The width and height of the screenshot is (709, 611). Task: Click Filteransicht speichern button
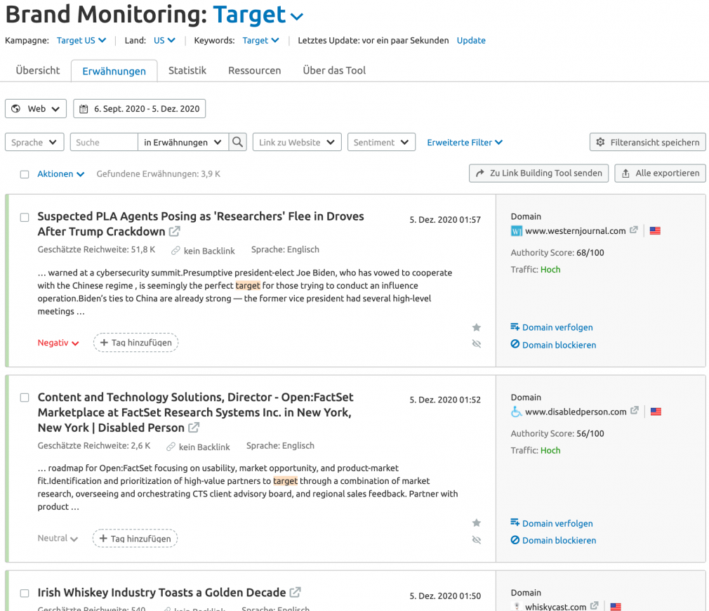[x=647, y=142]
